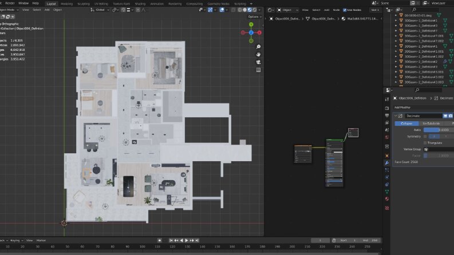This screenshot has height=255, width=454.
Task: Switch to the Shading workspace tab
Action: pos(140,4)
